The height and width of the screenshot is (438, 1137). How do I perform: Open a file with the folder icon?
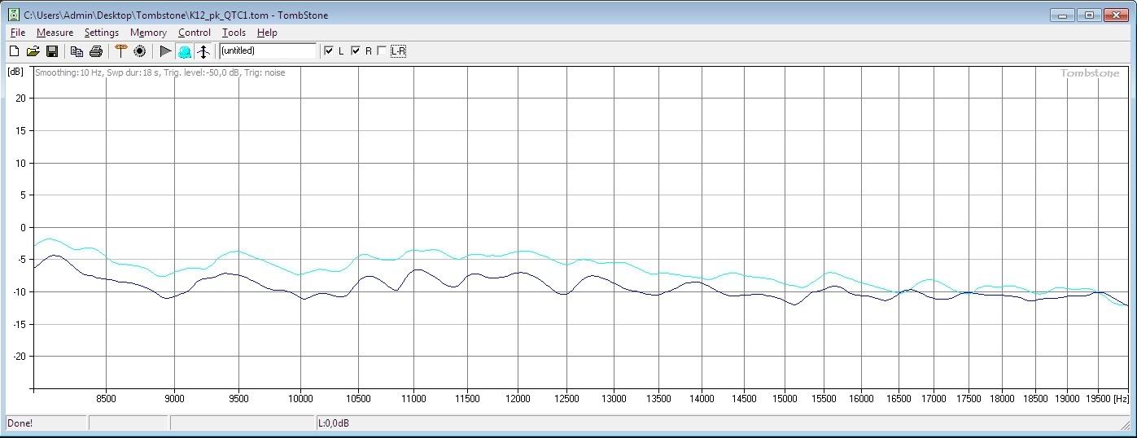click(33, 51)
